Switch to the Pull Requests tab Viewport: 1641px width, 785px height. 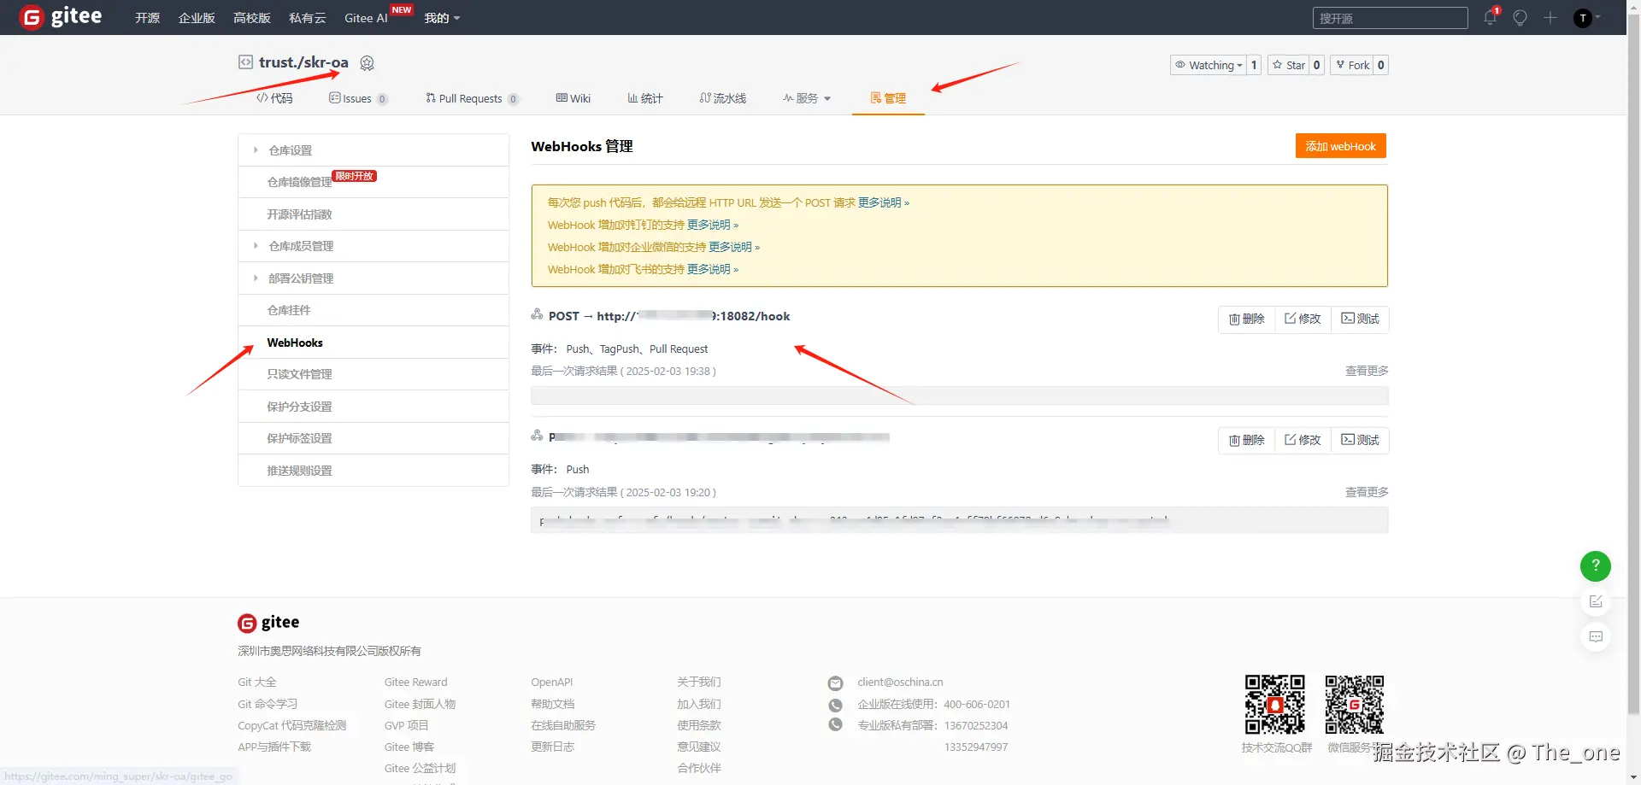pyautogui.click(x=472, y=98)
